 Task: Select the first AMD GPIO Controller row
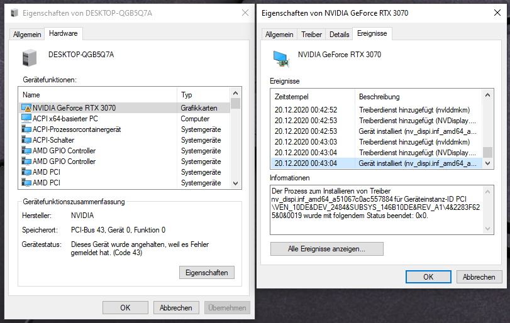coord(125,151)
